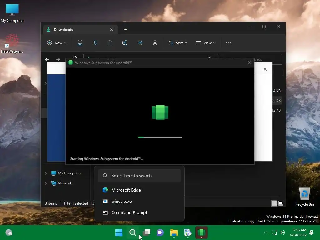Image resolution: width=320 pixels, height=240 pixels.
Task: Click Windows Subsystem for Android taskbar icon
Action: point(202,232)
